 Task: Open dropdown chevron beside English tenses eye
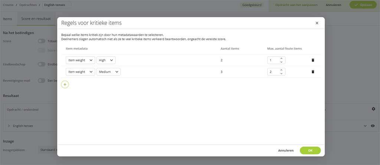pos(365,126)
